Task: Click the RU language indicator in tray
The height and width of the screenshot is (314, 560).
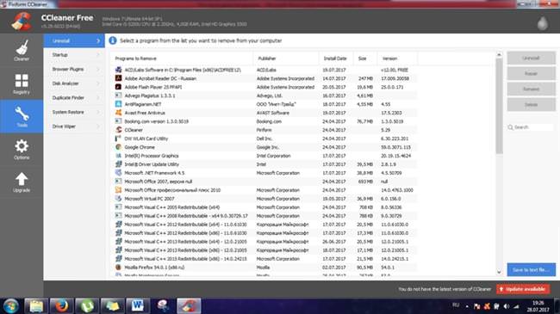Action: (x=456, y=305)
